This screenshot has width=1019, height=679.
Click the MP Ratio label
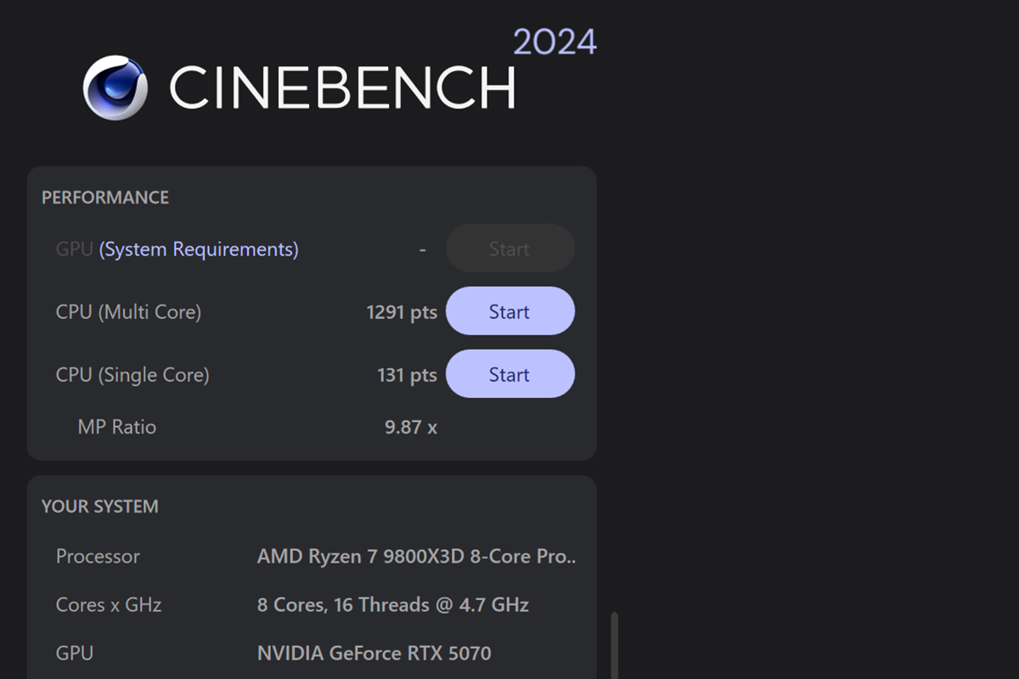coord(117,427)
